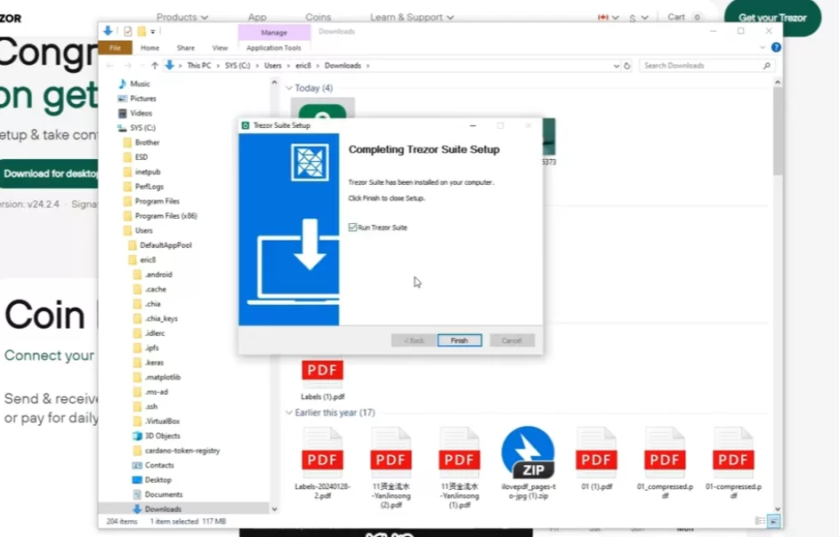Open the Learn & Support dropdown on the website
The image size is (839, 537).
(412, 17)
